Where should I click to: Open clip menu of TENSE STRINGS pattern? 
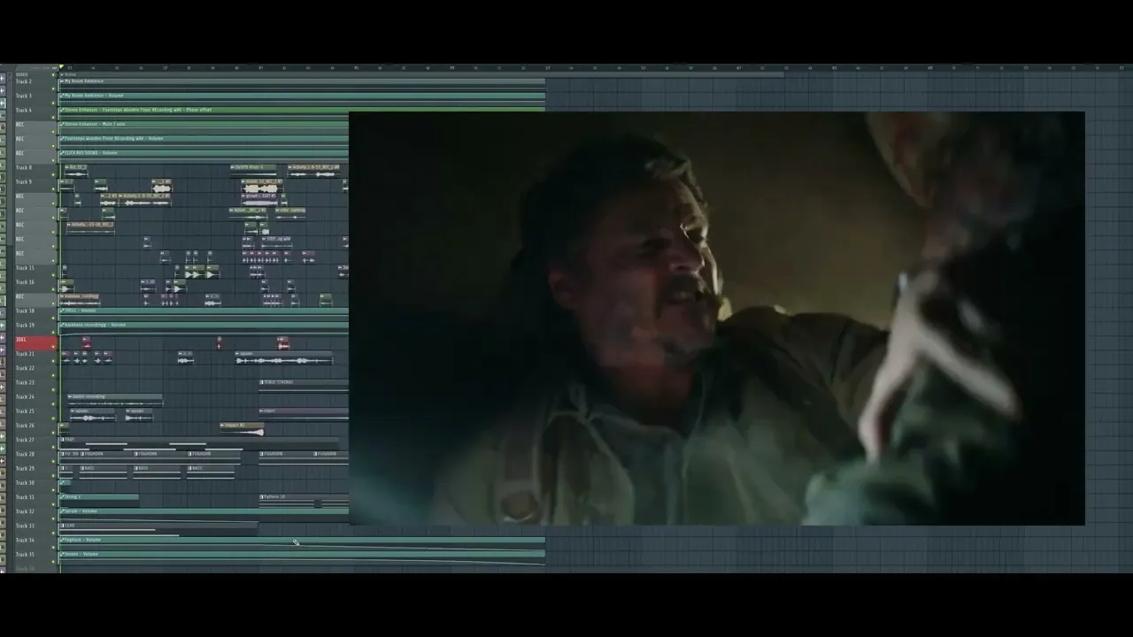(x=262, y=382)
